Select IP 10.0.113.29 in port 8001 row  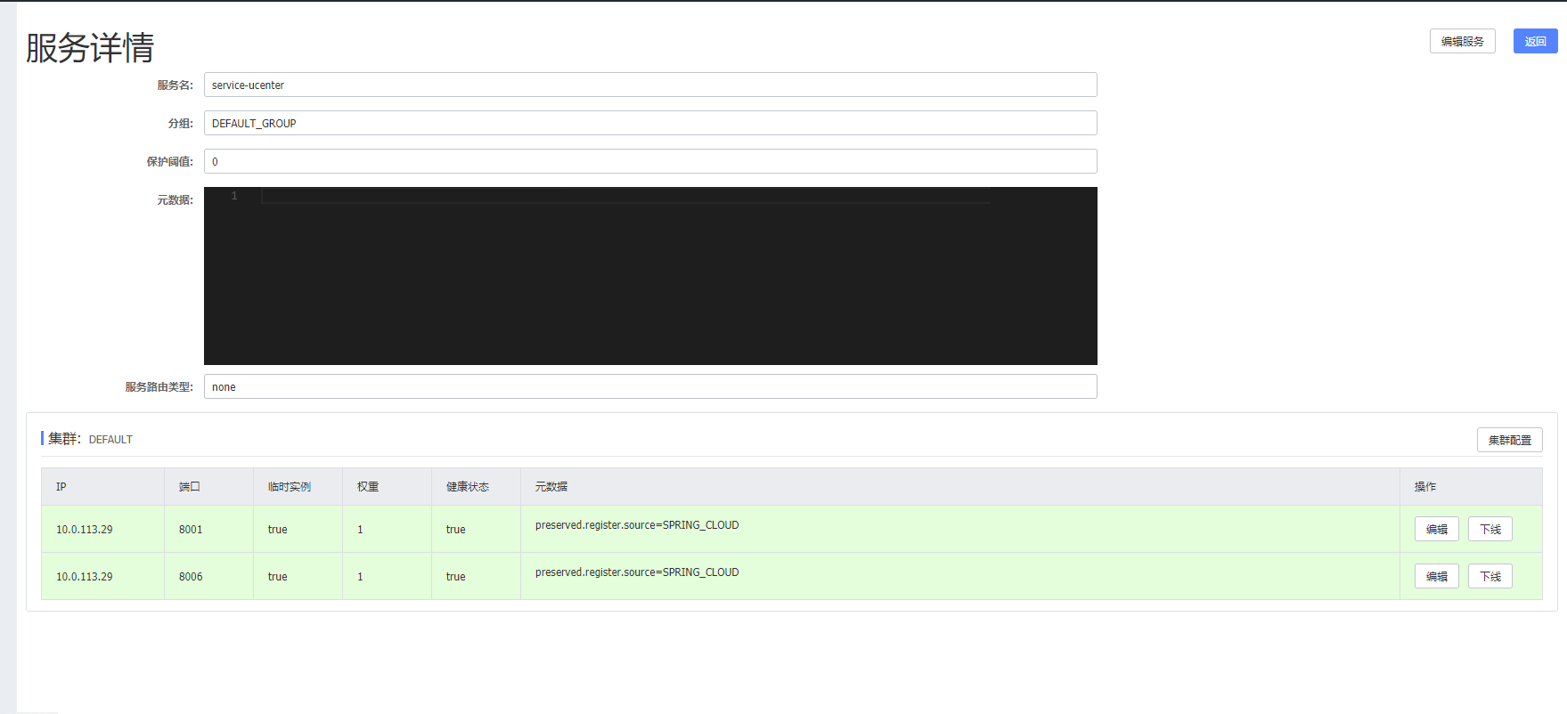coord(85,529)
